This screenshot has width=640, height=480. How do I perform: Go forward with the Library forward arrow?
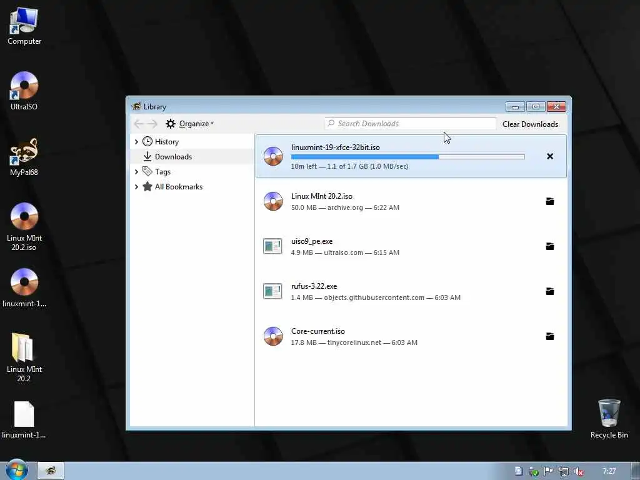152,124
